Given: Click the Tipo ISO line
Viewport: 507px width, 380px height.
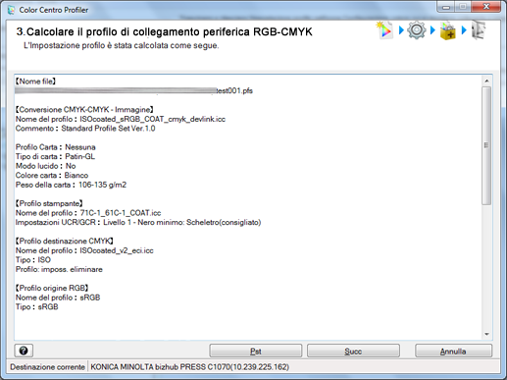Looking at the screenshot, I should click(33, 260).
